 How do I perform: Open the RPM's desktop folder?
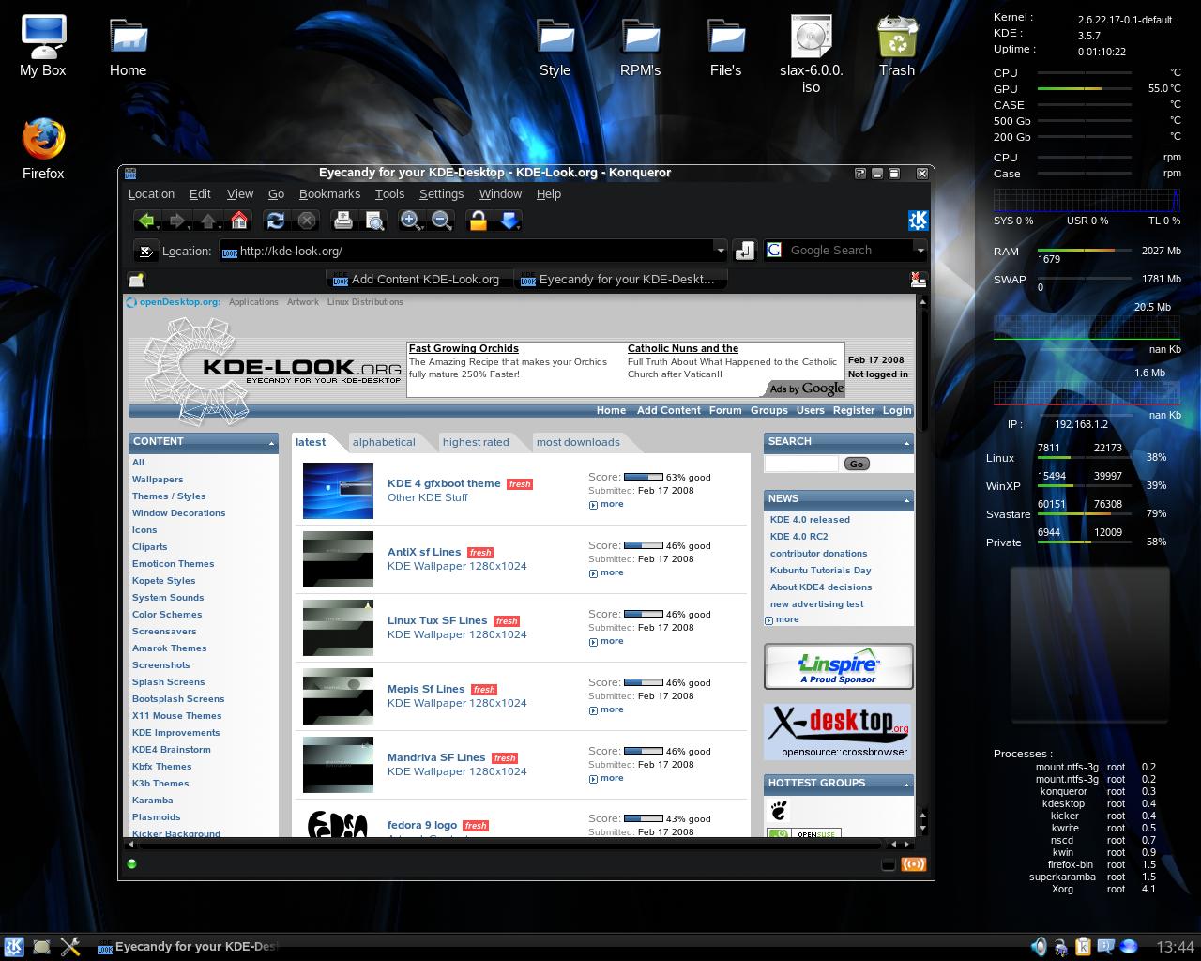641,45
